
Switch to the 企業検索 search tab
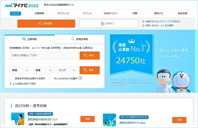coord(29,39)
